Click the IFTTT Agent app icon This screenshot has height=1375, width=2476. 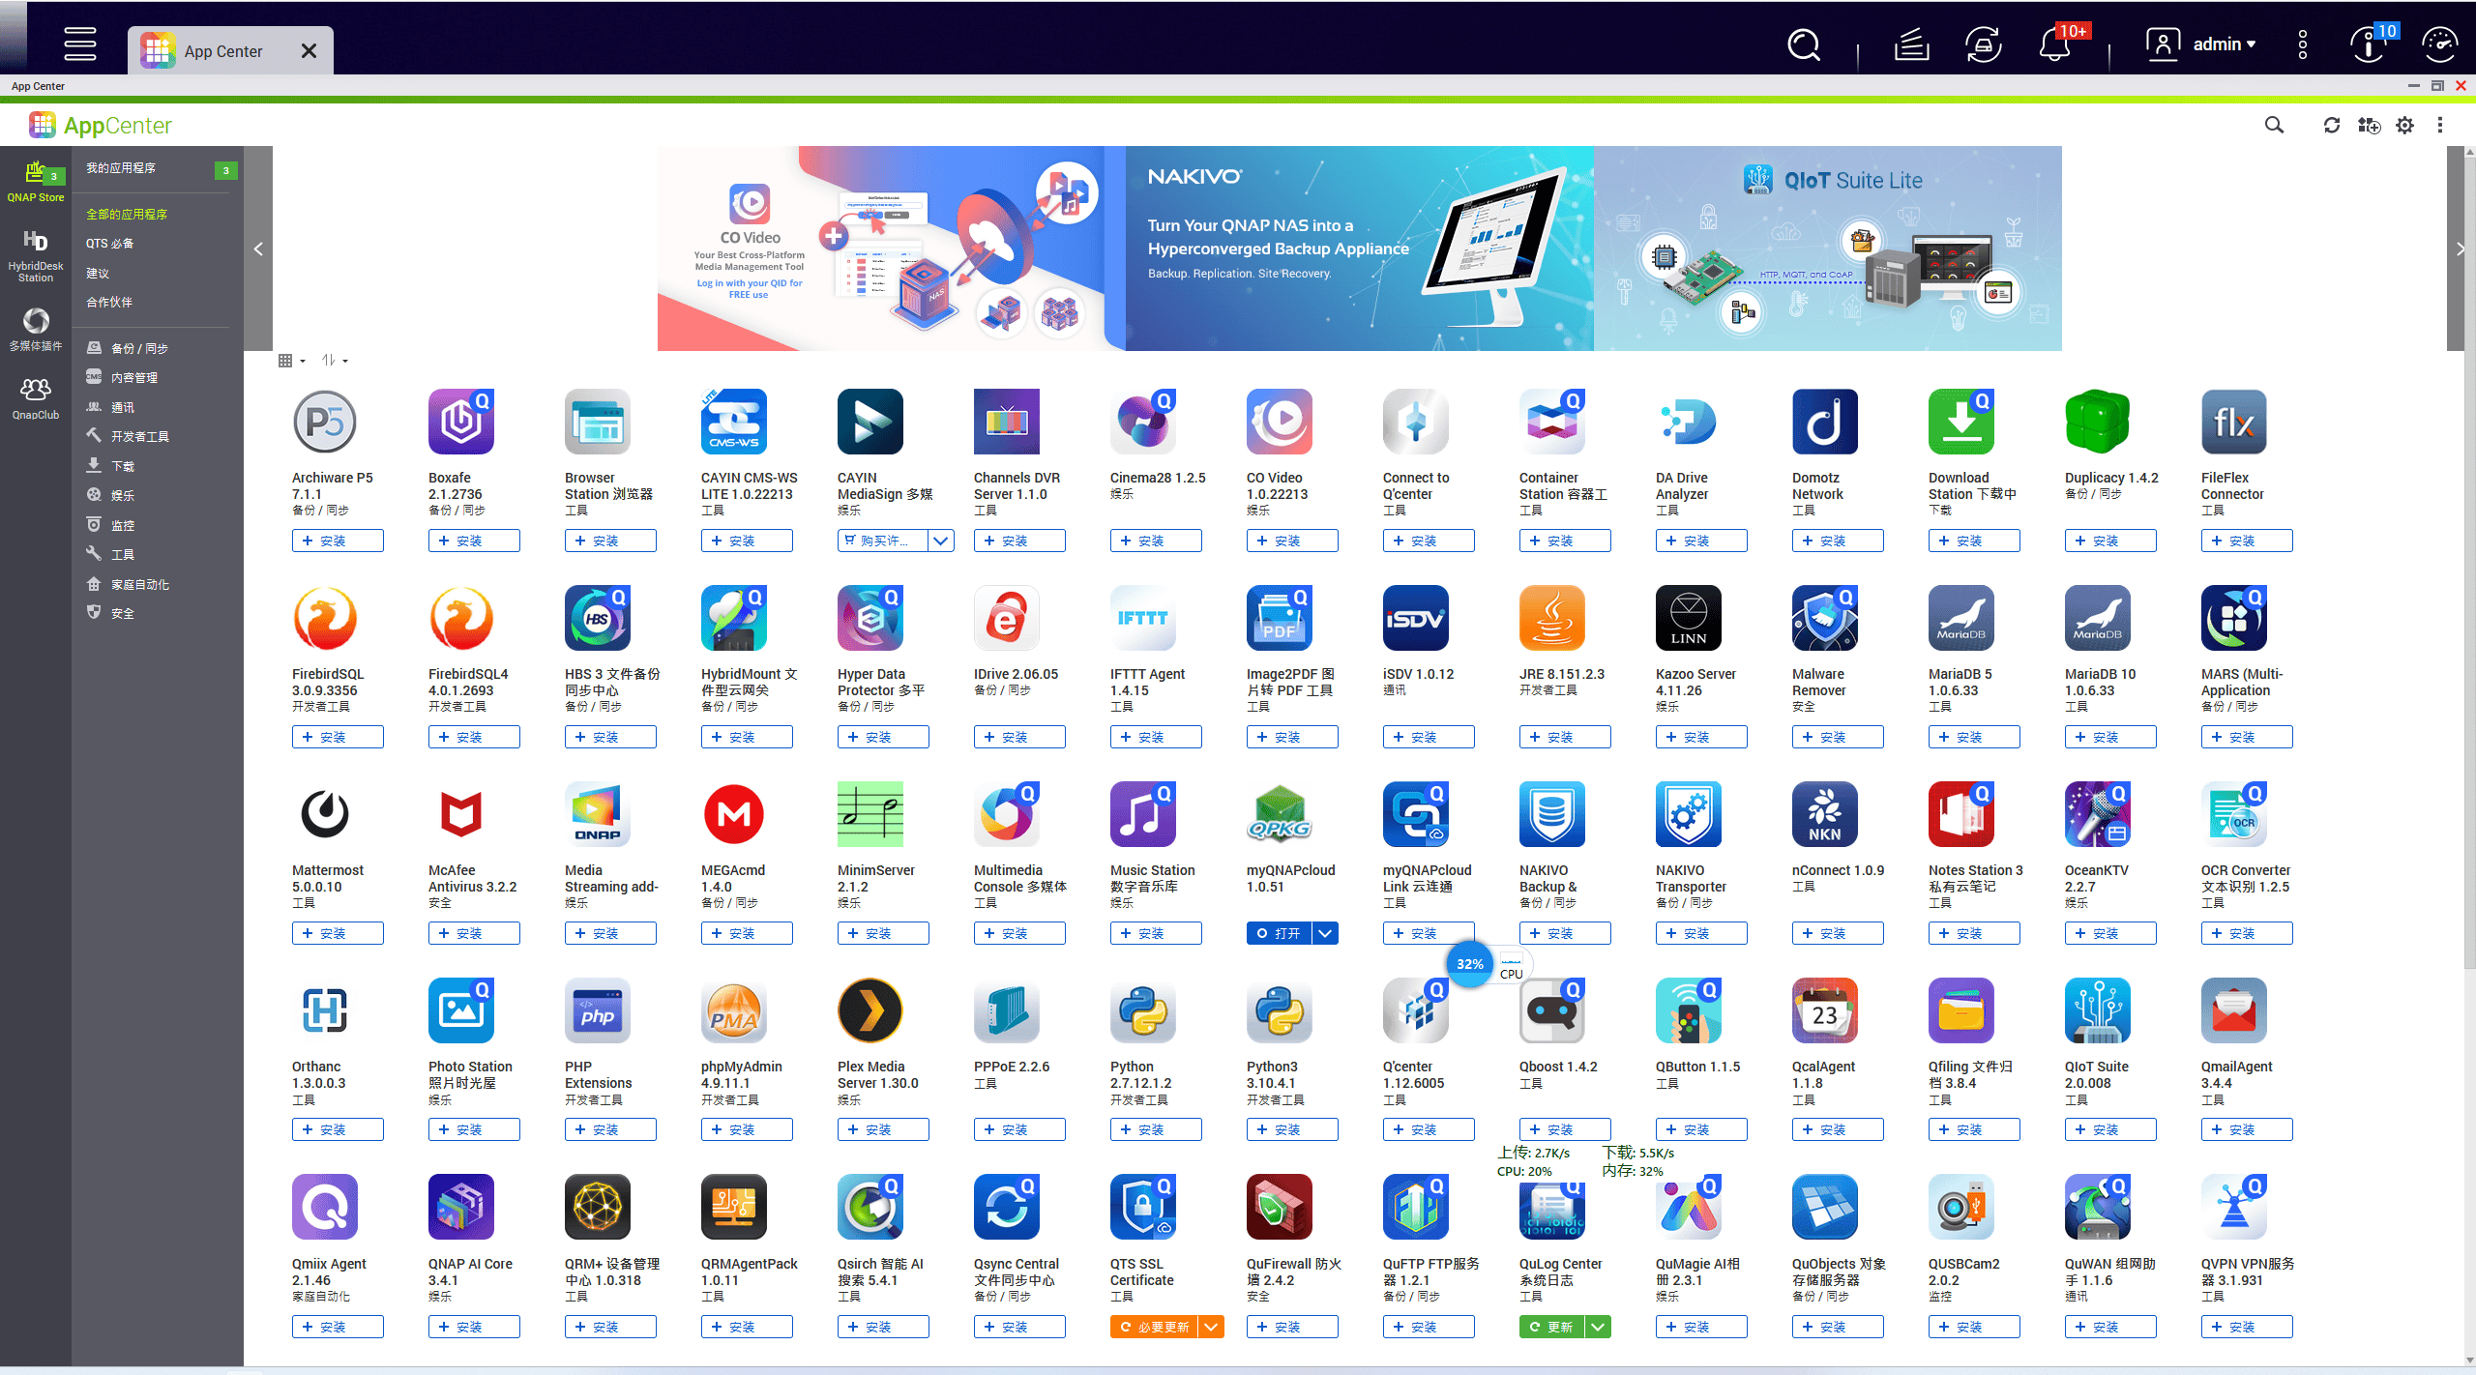(x=1143, y=618)
